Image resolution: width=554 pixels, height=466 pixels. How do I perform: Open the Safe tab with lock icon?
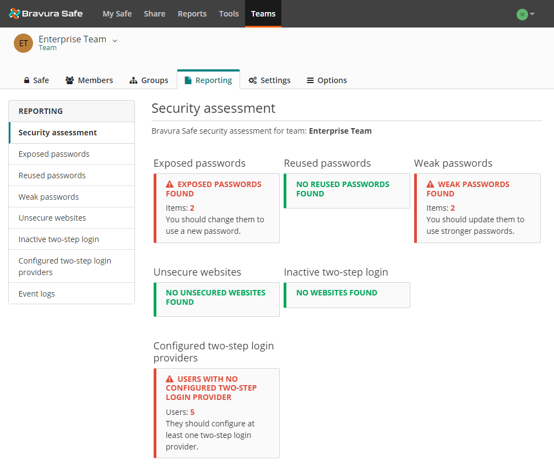tap(36, 80)
